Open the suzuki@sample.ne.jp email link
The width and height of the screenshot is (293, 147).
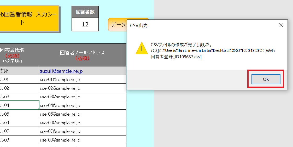[61, 71]
